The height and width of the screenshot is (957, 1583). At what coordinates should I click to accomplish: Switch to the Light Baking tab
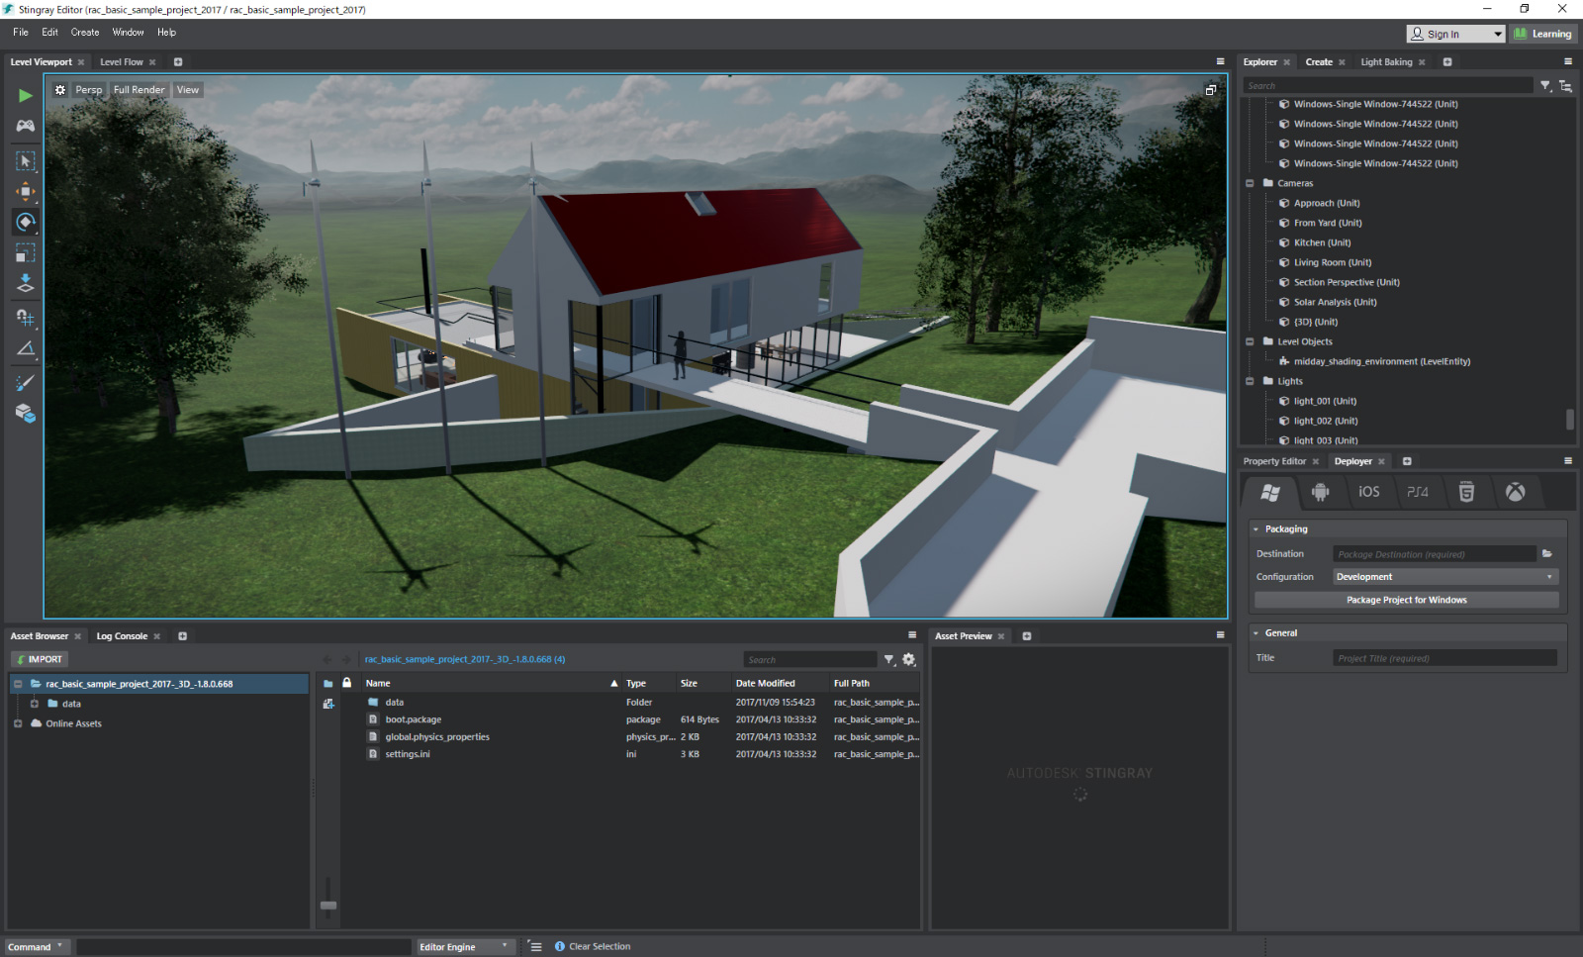coord(1386,62)
